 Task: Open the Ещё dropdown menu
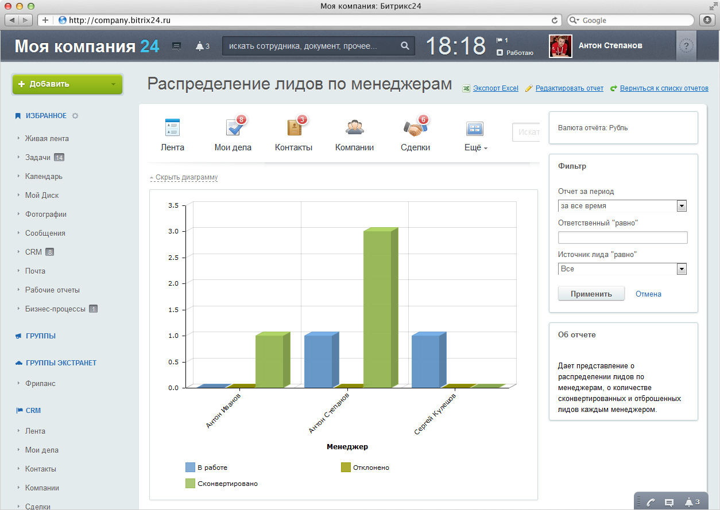[x=475, y=147]
